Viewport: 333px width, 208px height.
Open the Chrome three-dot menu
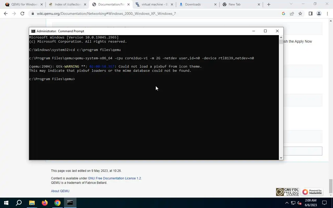pos(327,14)
